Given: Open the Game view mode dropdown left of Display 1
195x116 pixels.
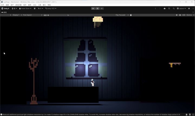Looking at the screenshot, I should tap(6, 15).
